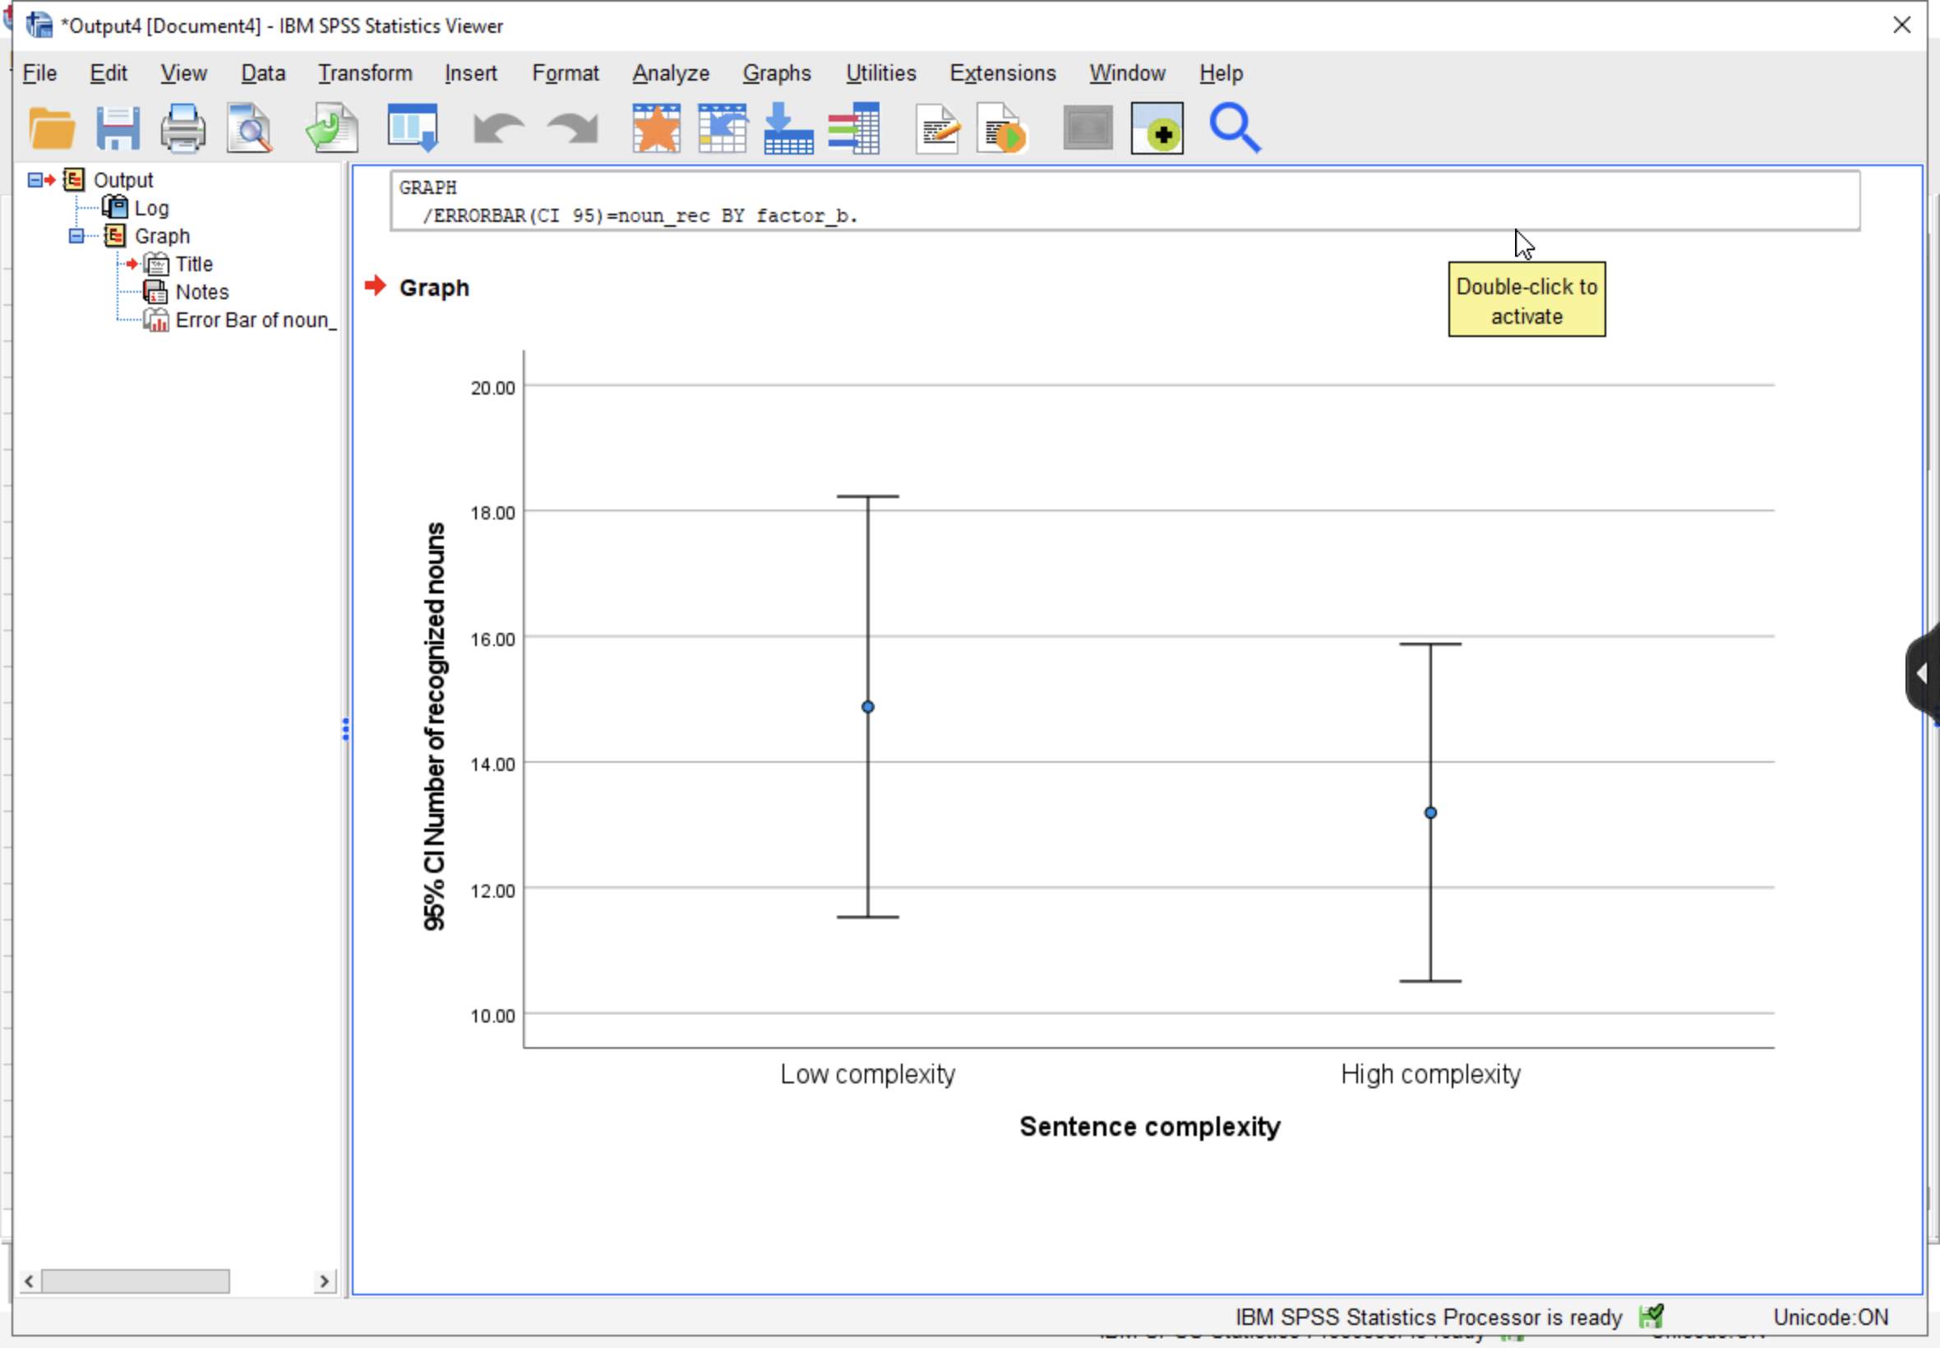The image size is (1940, 1348).
Task: Select Error Bar of noun_ in the outline
Action: pyautogui.click(x=253, y=319)
